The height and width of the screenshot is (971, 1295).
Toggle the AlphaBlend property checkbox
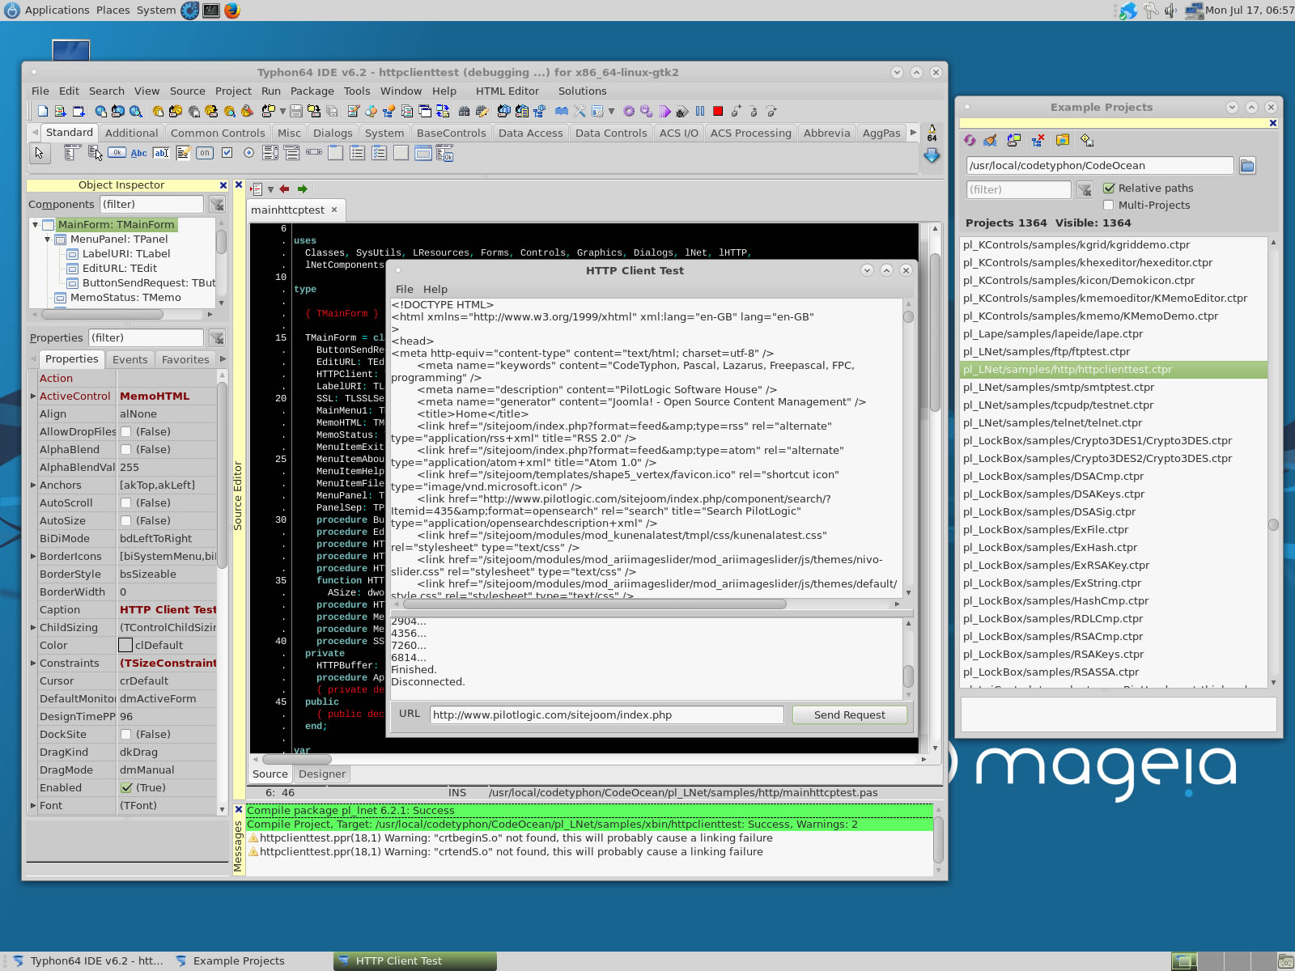[125, 449]
